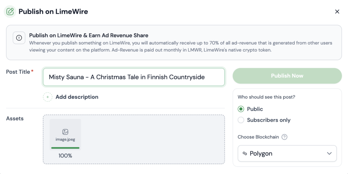This screenshot has height=174, width=348.
Task: Click the image file icon in Assets
Action: click(65, 132)
